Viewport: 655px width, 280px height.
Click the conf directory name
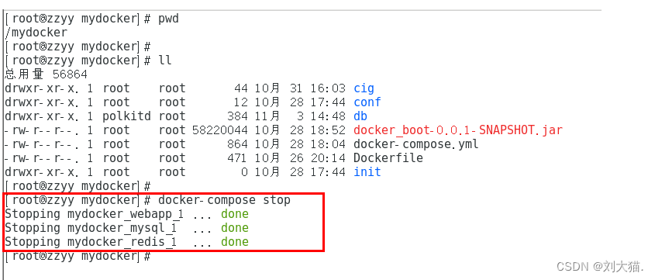coord(367,102)
